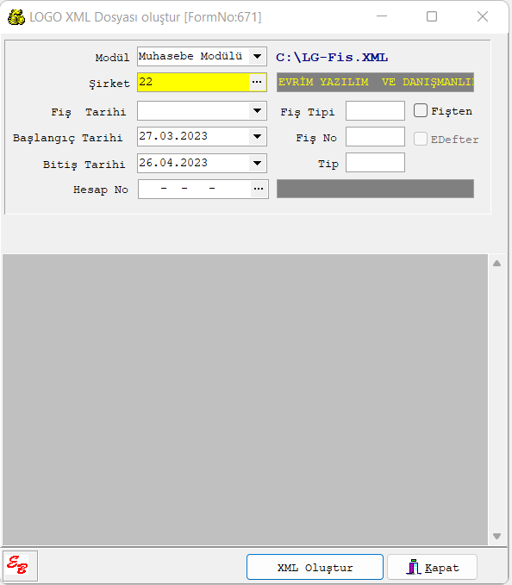Click scrollbar down arrow of list area
Image resolution: width=512 pixels, height=585 pixels.
[496, 536]
